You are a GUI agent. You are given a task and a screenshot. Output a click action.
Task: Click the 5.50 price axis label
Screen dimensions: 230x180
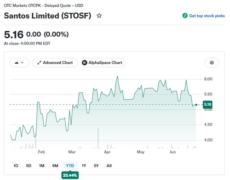coord(208,94)
